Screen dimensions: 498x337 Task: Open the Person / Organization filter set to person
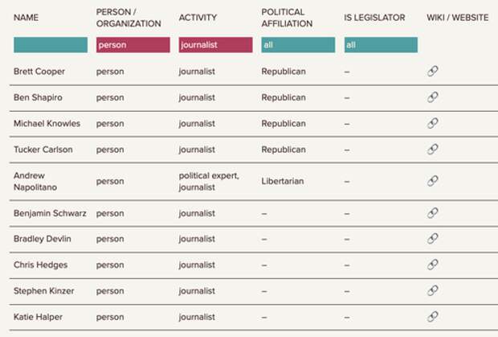coord(133,45)
